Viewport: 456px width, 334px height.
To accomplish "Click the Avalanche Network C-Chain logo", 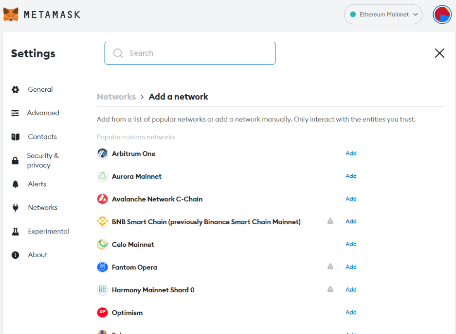I will [102, 199].
